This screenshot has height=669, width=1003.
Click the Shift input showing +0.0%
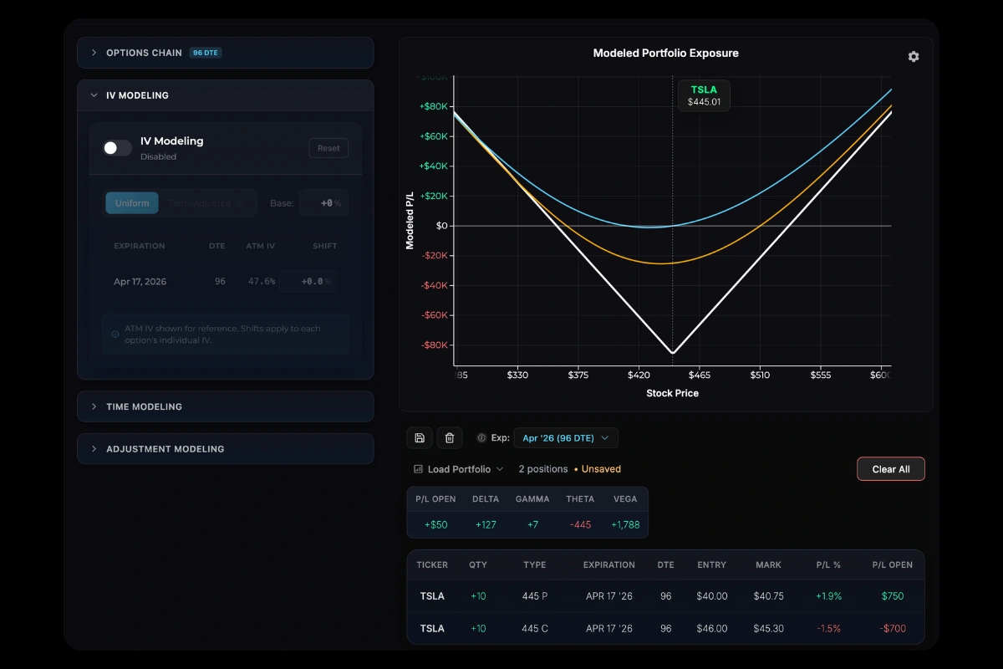(x=310, y=281)
